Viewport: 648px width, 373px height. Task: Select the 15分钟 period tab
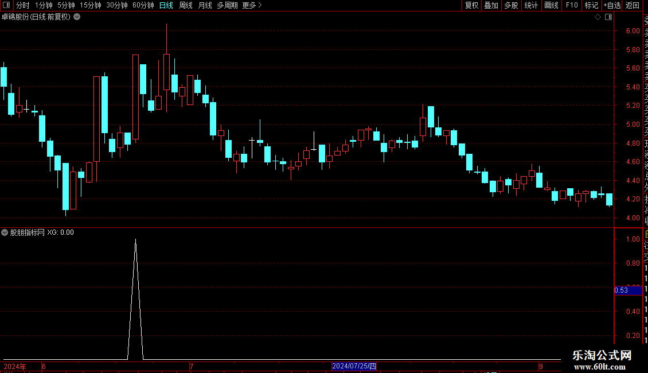[x=91, y=5]
